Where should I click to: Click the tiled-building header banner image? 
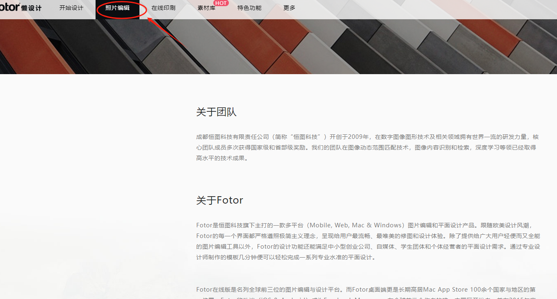click(278, 46)
